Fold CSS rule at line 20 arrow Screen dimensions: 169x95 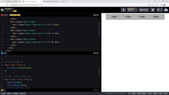click(4, 65)
